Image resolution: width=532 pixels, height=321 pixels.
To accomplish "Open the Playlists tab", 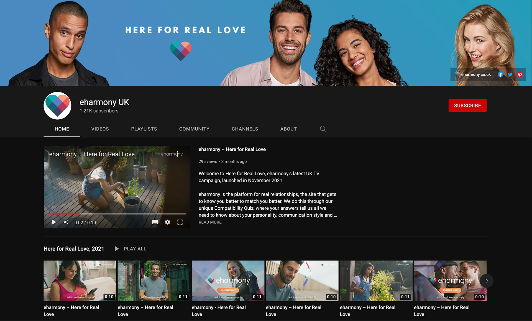I will [144, 129].
